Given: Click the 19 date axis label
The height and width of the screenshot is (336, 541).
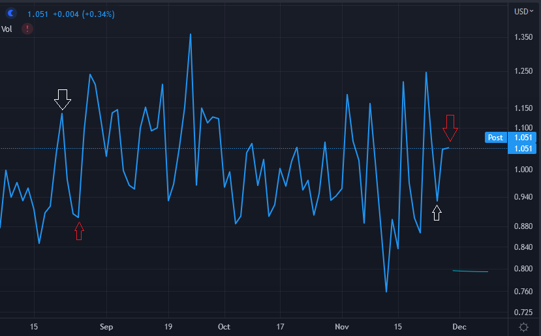Looking at the screenshot, I should [168, 327].
